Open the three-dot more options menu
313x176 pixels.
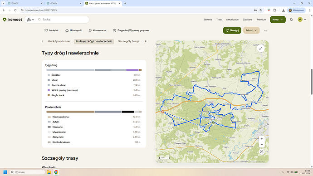point(265,30)
